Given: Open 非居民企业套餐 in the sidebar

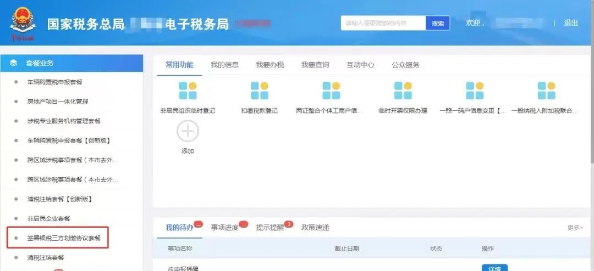Looking at the screenshot, I should 48,218.
